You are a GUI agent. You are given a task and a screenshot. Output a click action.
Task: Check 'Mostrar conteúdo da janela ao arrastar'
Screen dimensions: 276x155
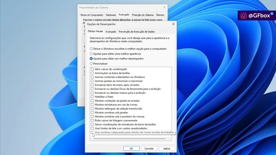tap(92, 101)
